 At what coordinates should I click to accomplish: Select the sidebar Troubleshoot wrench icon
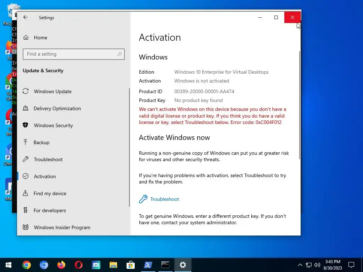pyautogui.click(x=26, y=159)
